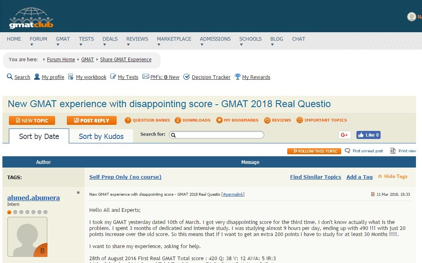Click the 11 Mar 2018, 15:33 timestamp

[393, 194]
